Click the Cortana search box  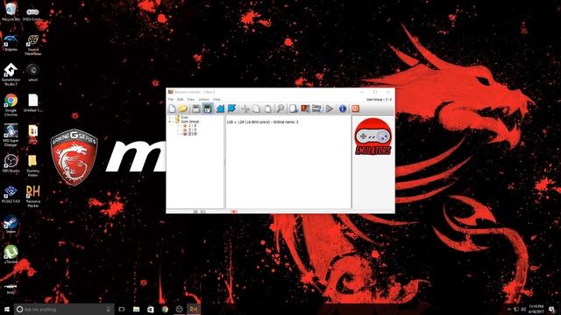pos(64,309)
